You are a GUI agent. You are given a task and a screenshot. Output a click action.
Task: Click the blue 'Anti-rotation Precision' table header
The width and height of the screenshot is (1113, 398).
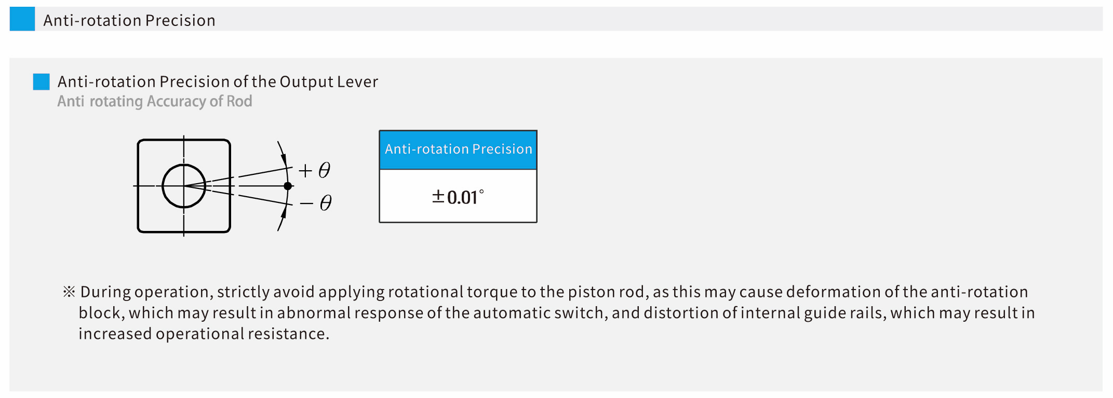click(x=458, y=149)
